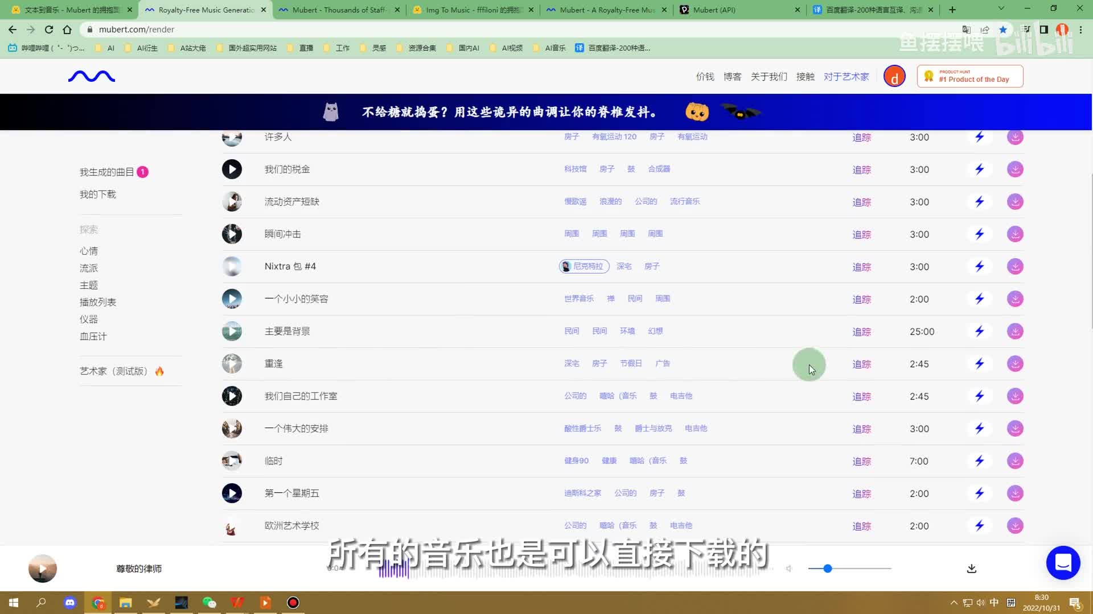1093x614 pixels.
Task: Click 追踪 link for 主要是背景
Action: 861,332
